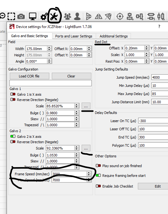Click the align objects with rectangles icon
Image resolution: width=168 pixels, height=214 pixels.
[139, 16]
